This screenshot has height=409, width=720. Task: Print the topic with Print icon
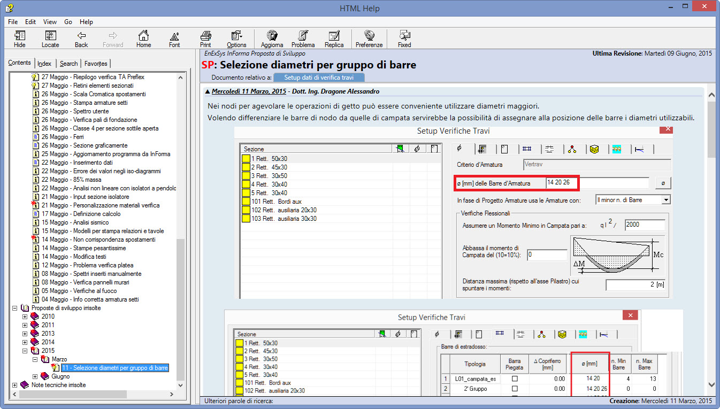tap(205, 39)
